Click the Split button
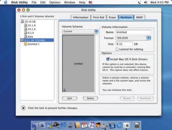 [x=70, y=98]
